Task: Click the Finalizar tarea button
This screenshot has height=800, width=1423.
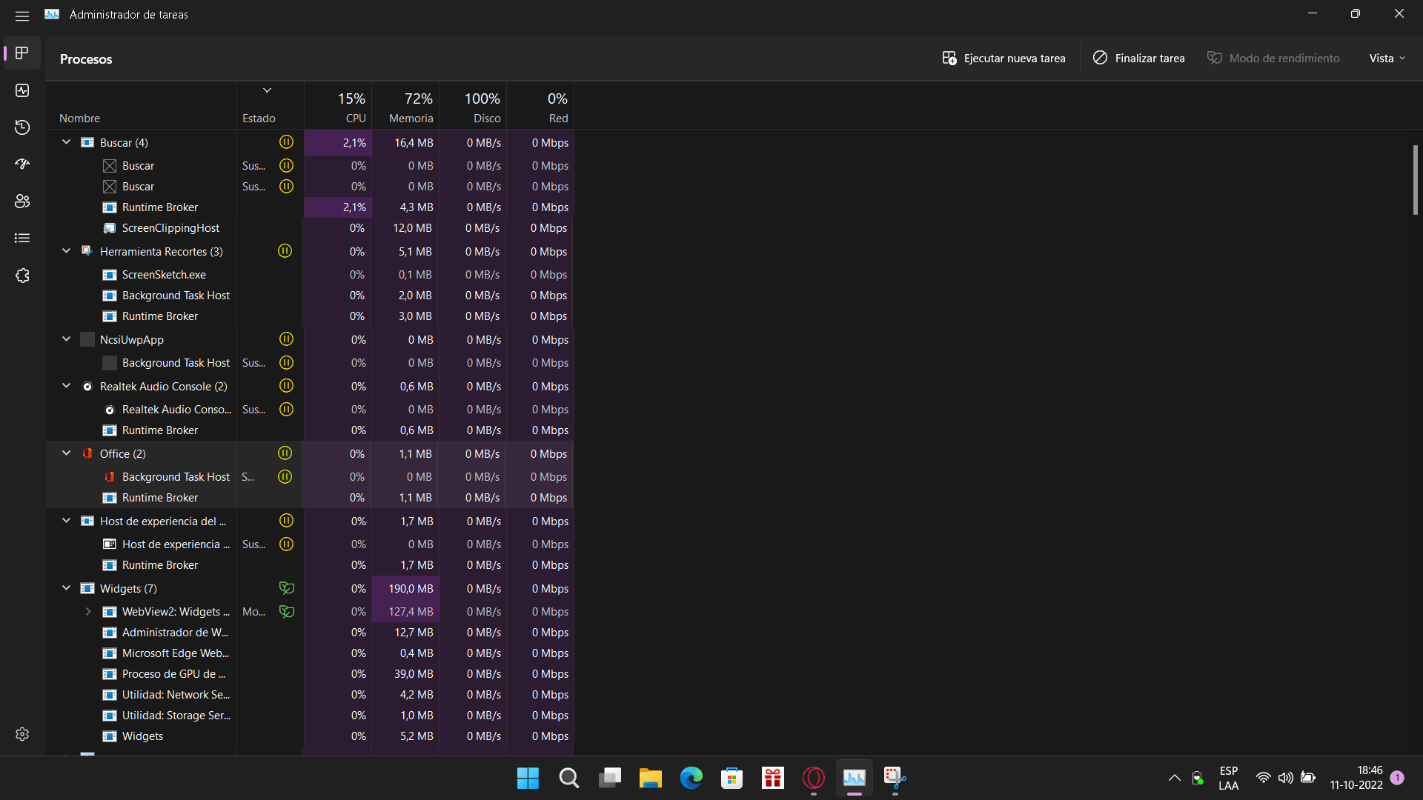Action: coord(1138,58)
